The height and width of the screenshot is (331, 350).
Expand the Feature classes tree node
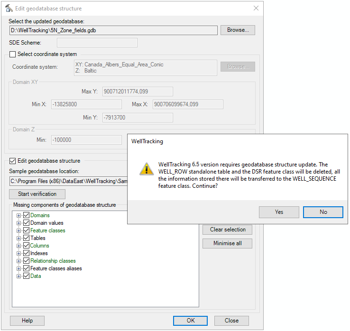[19, 231]
